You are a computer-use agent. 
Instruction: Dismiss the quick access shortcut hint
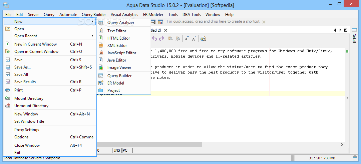tap(264, 22)
